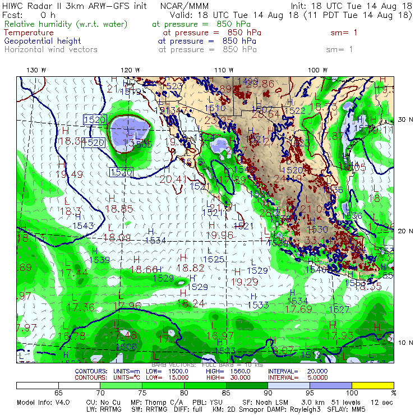Click the red '18.82' temperature value

(191, 268)
